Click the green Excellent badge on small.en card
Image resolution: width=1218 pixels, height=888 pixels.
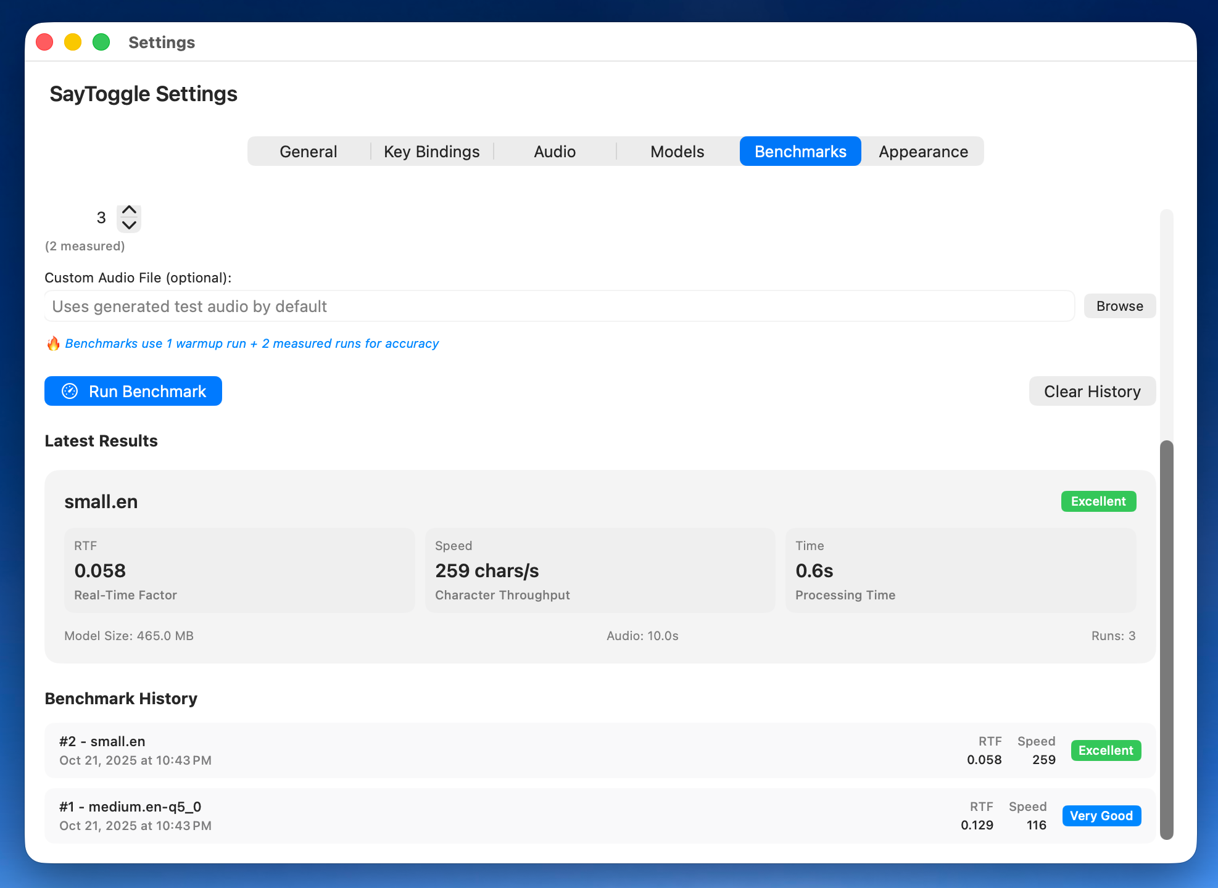point(1098,501)
